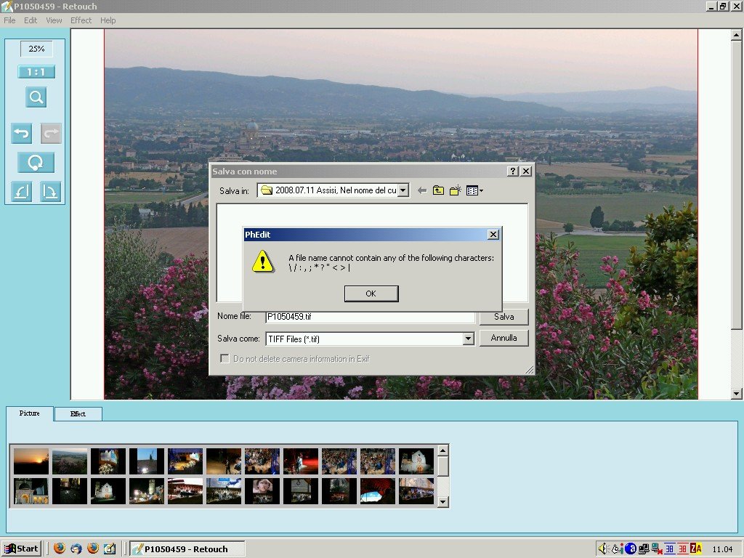Launch Thunderbird from the quick launch bar
Image resolution: width=744 pixels, height=558 pixels.
76,549
